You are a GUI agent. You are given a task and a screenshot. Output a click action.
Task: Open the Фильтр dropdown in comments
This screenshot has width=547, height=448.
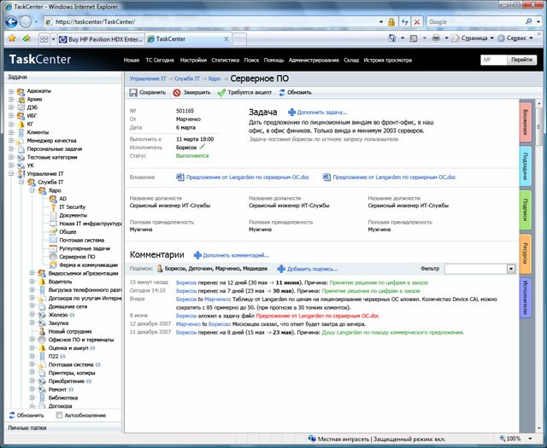pyautogui.click(x=511, y=269)
